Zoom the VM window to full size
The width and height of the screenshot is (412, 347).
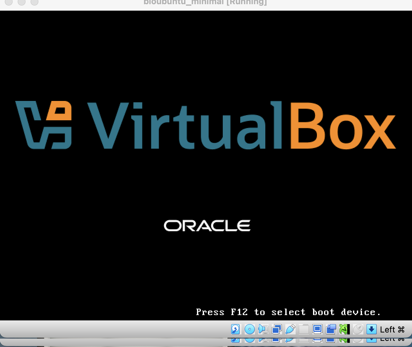34,2
